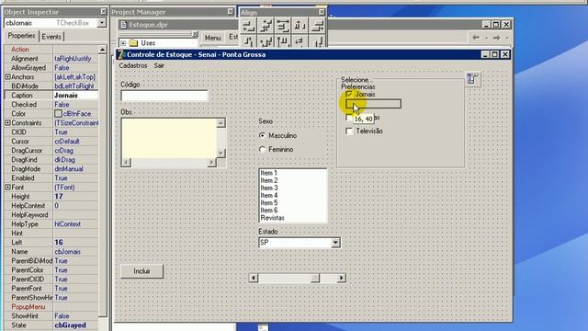This screenshot has width=588, height=331.
Task: Expand the Anchors property
Action: click(7, 77)
